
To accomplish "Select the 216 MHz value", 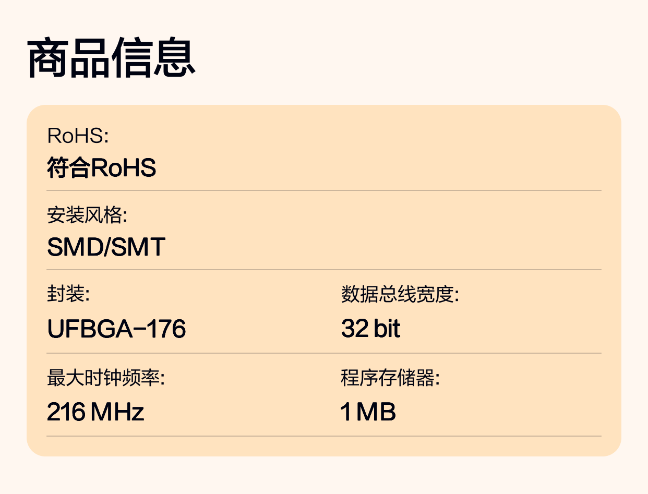I will (95, 412).
